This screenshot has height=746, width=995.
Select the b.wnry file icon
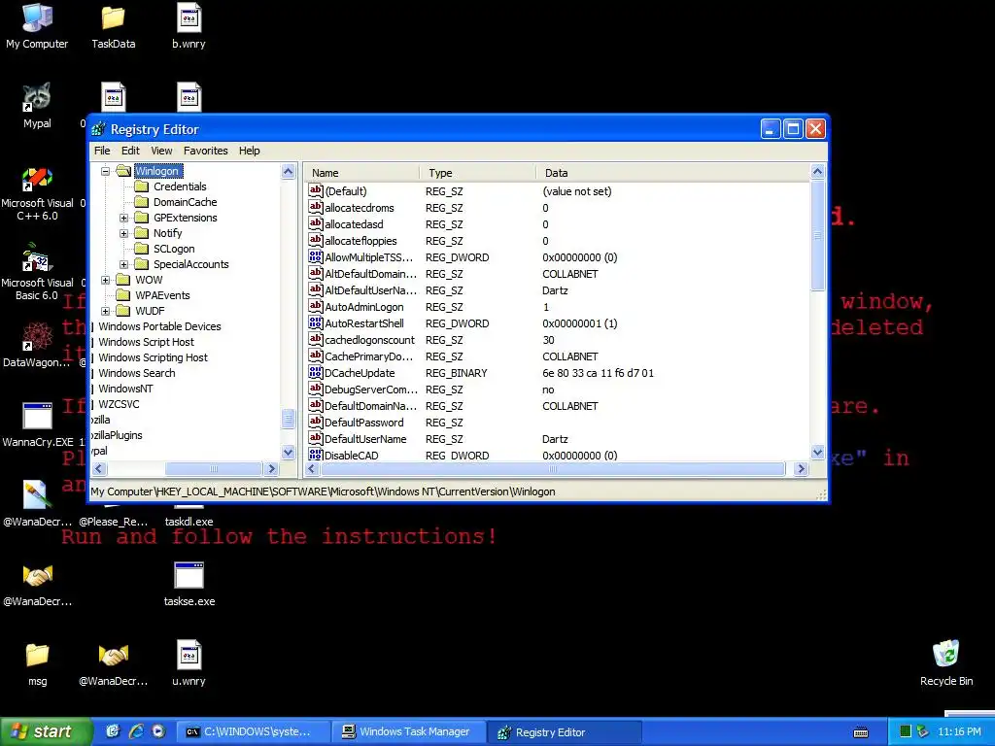(189, 26)
